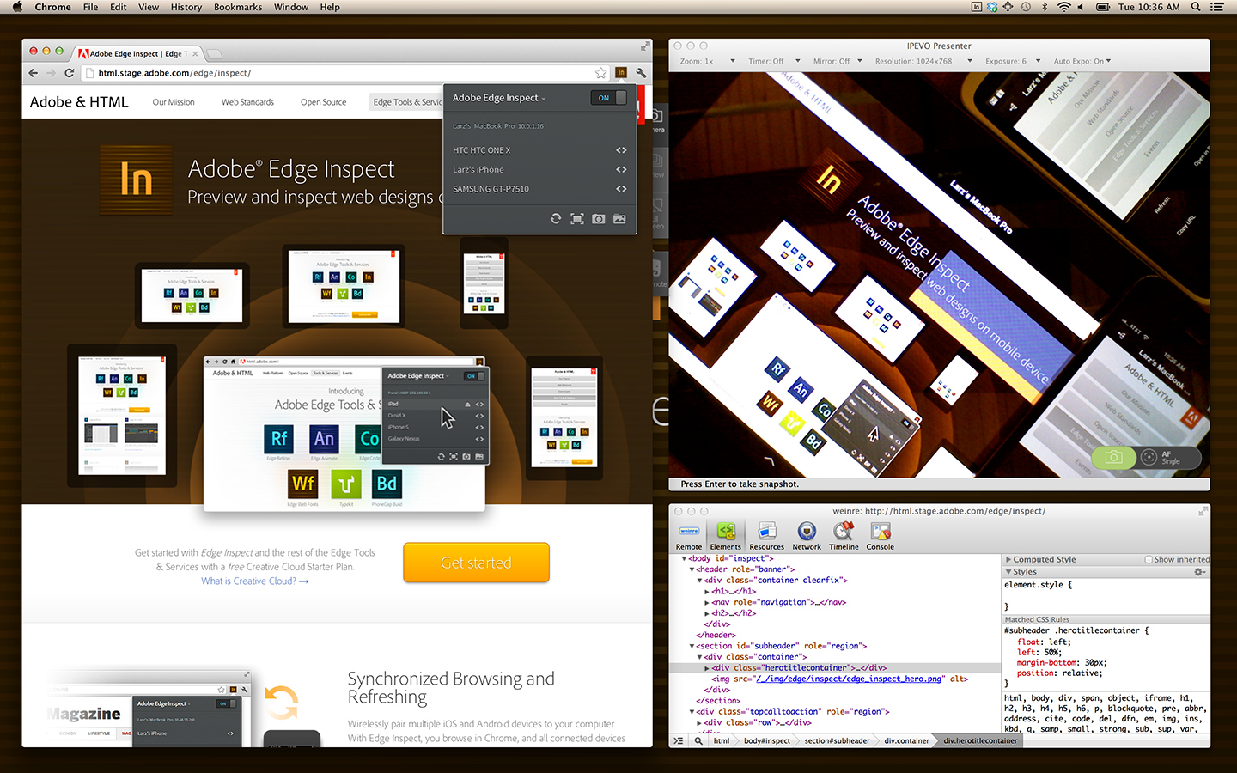
Task: Collapse the header role="banner" node
Action: [692, 569]
